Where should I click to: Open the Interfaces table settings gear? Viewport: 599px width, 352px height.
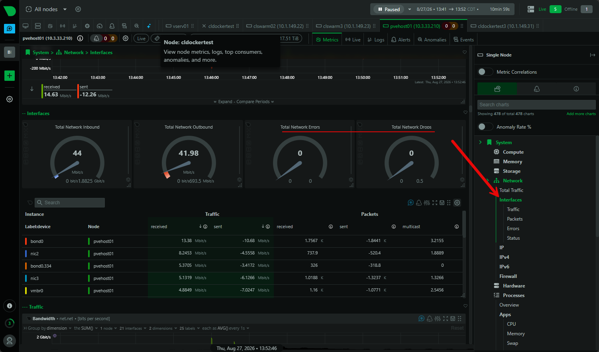[x=457, y=203]
